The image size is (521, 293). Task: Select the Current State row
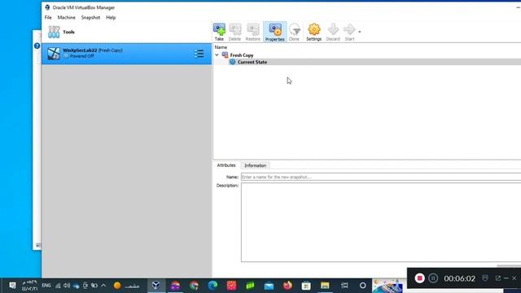(x=252, y=62)
